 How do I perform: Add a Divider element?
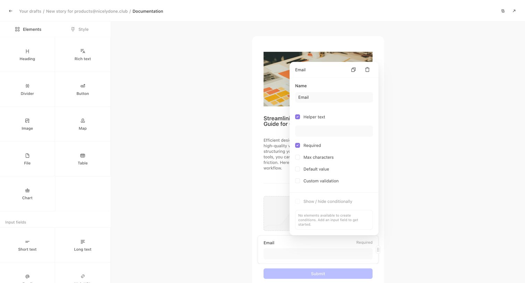coord(27,89)
